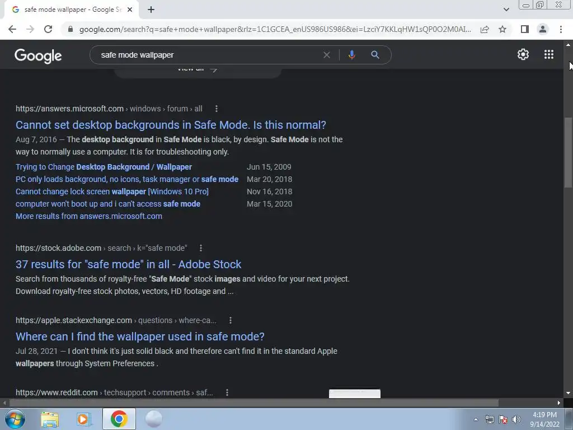
Task: Click the answers.microsoft.com URL breadcrumb
Action: click(109, 109)
